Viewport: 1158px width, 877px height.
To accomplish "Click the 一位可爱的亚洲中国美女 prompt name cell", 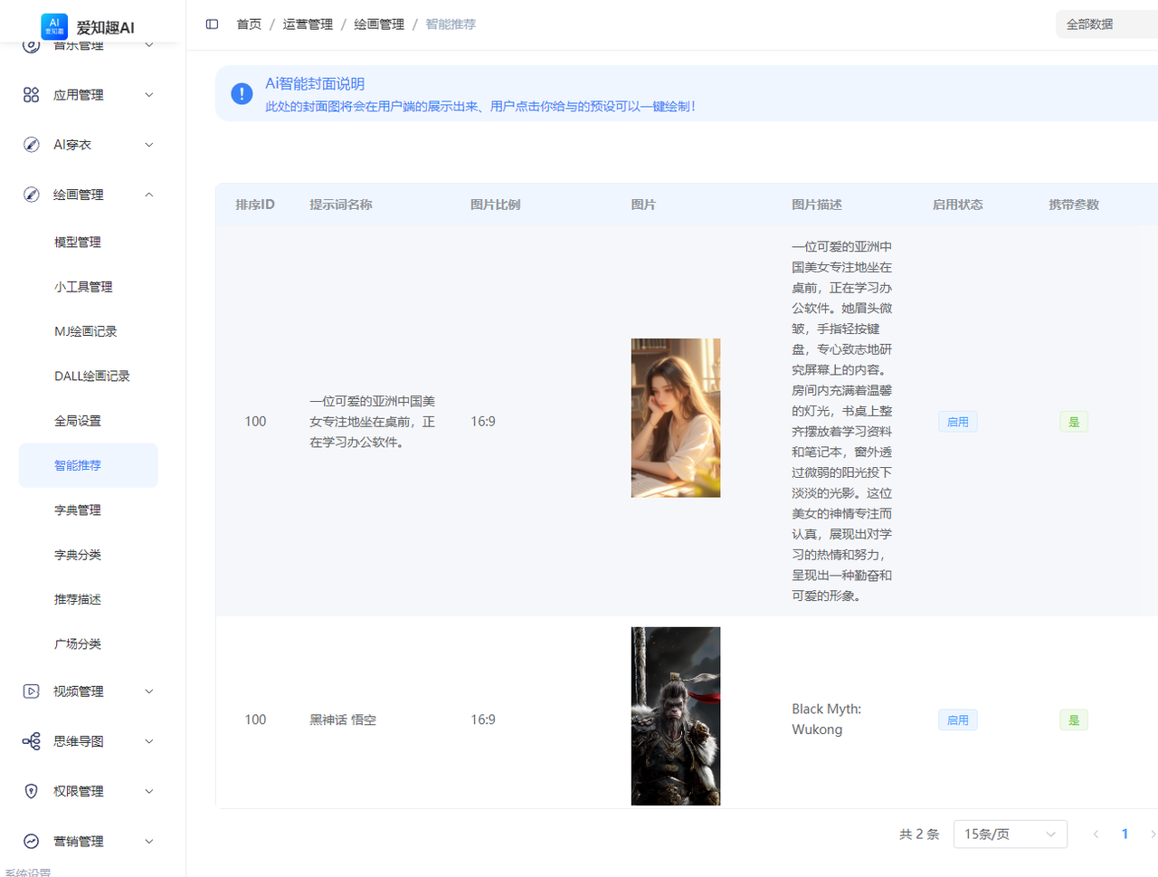I will pos(373,422).
